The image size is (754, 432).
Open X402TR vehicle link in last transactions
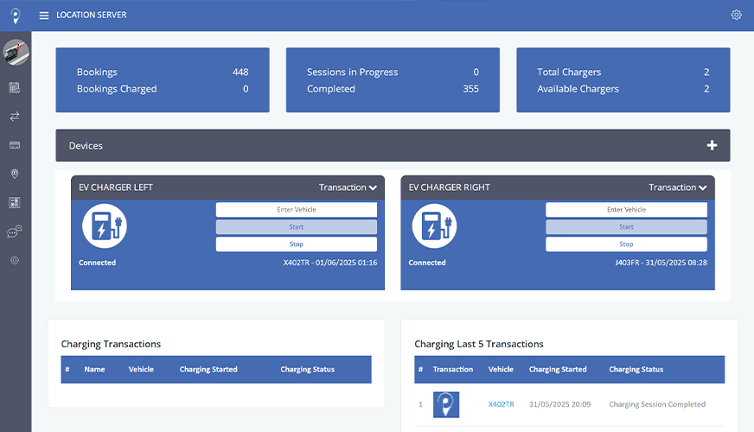(501, 404)
